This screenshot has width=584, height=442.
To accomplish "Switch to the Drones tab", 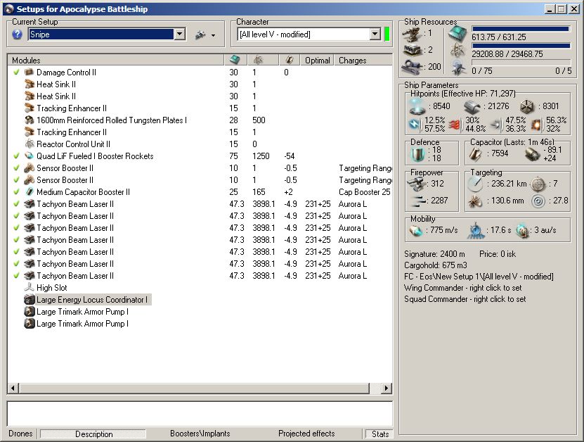I will click(x=20, y=434).
